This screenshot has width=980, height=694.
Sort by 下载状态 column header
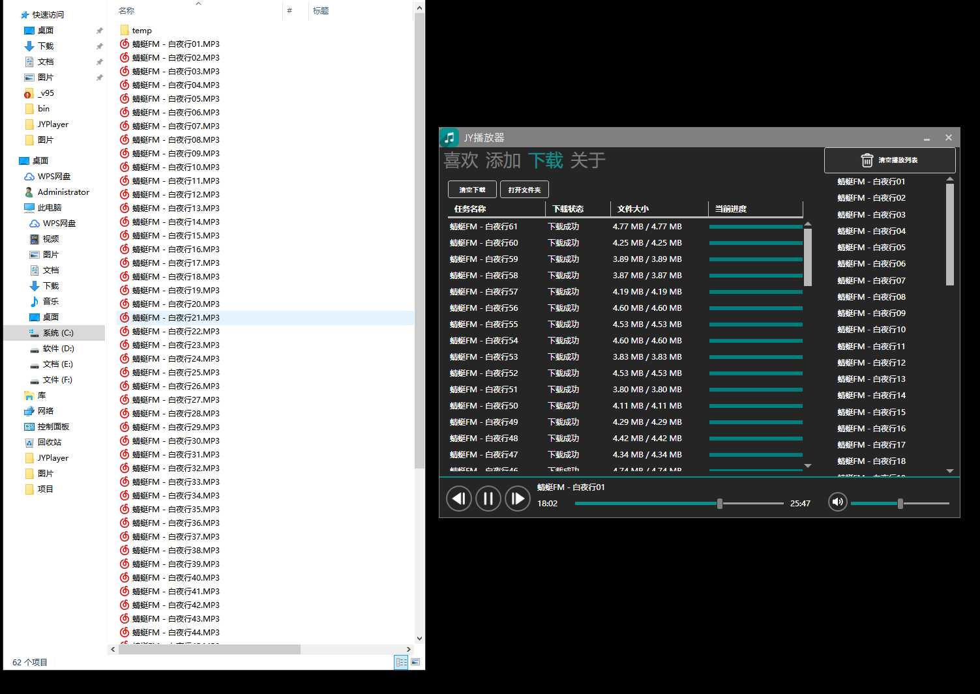(x=578, y=209)
